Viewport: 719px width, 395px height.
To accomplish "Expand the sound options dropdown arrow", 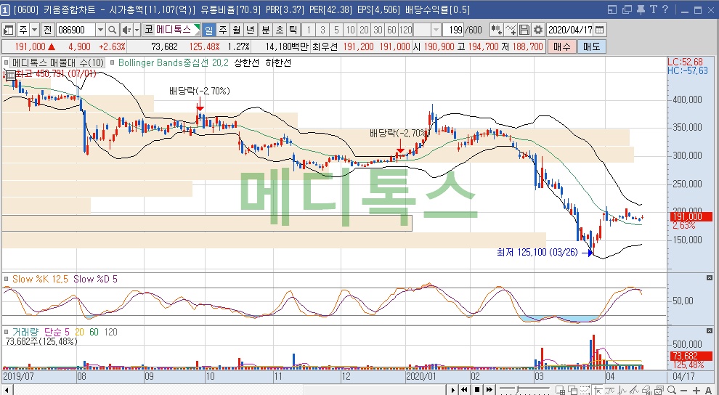I will [137, 30].
